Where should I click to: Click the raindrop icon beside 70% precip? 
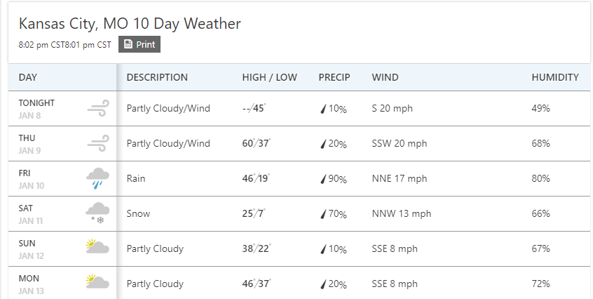[x=323, y=214]
